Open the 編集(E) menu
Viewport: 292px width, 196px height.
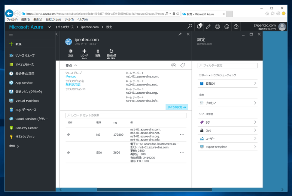[25, 19]
